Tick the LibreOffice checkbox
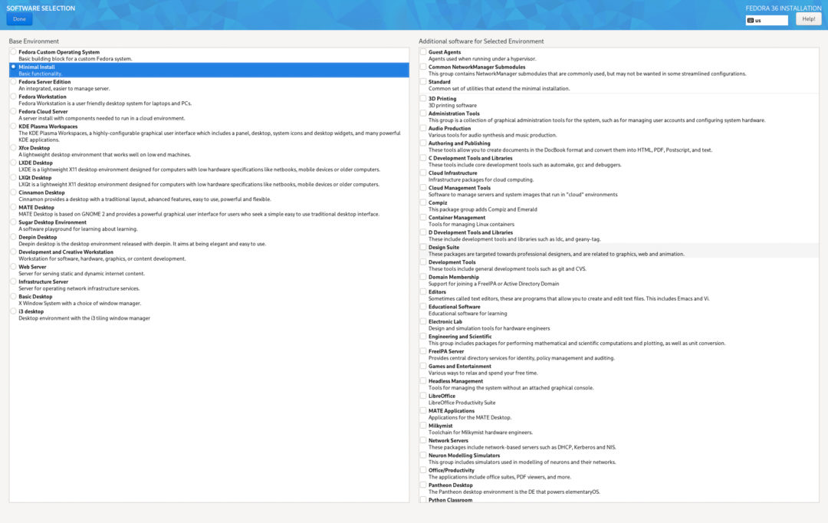The image size is (828, 523). pos(423,395)
